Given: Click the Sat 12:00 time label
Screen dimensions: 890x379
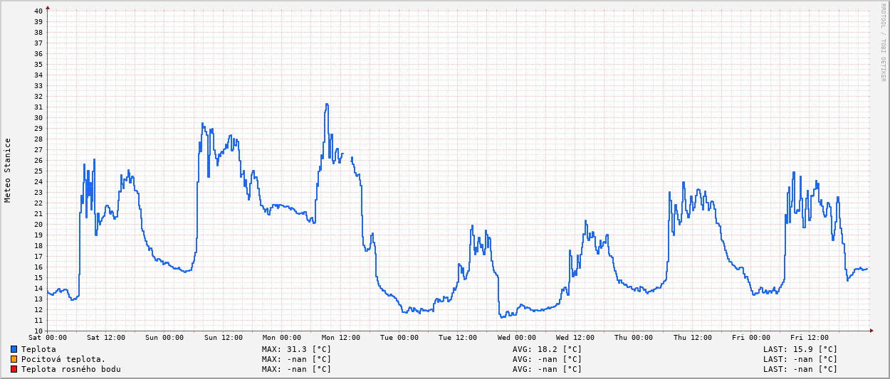Looking at the screenshot, I should (x=106, y=338).
